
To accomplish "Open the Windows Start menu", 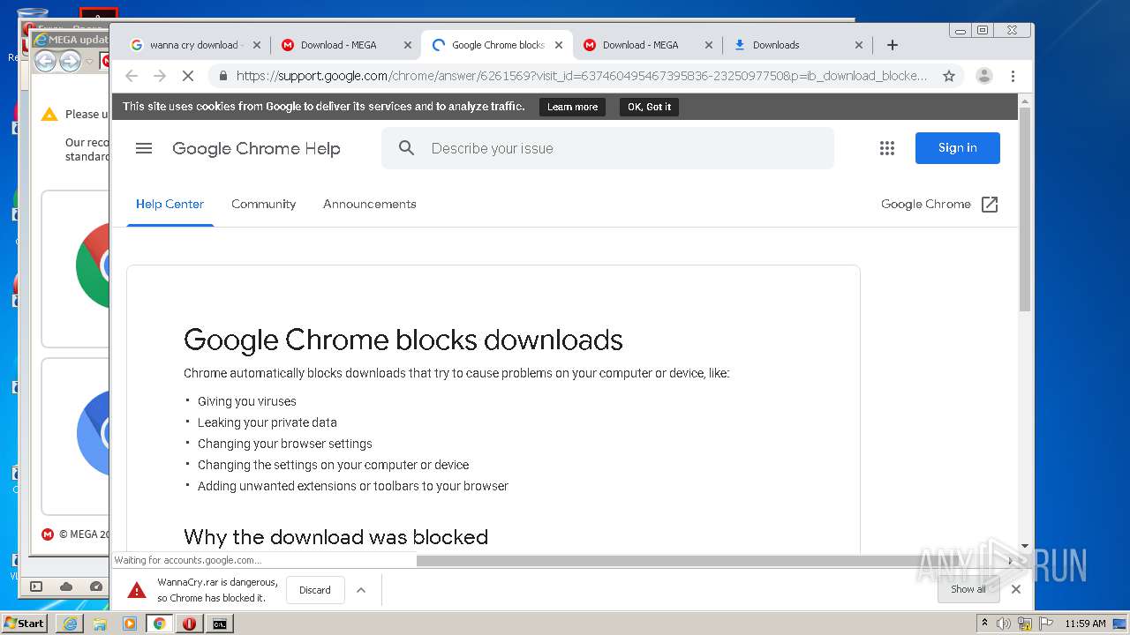I will coord(24,624).
